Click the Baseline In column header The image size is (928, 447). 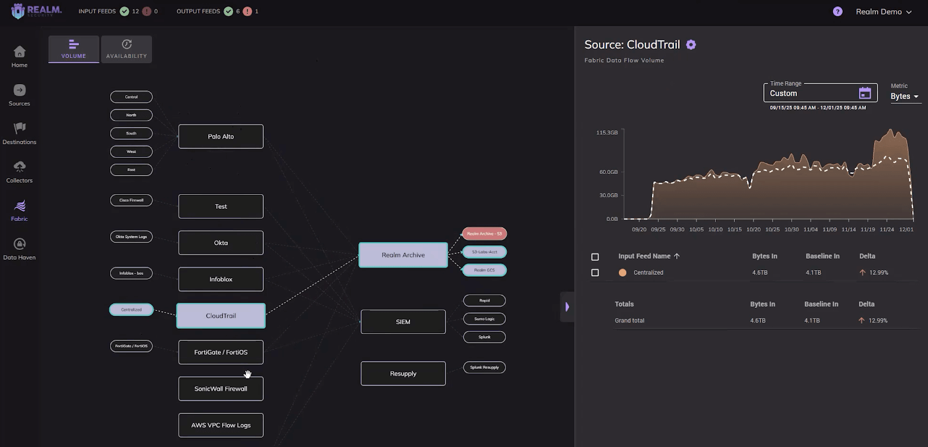coord(822,256)
